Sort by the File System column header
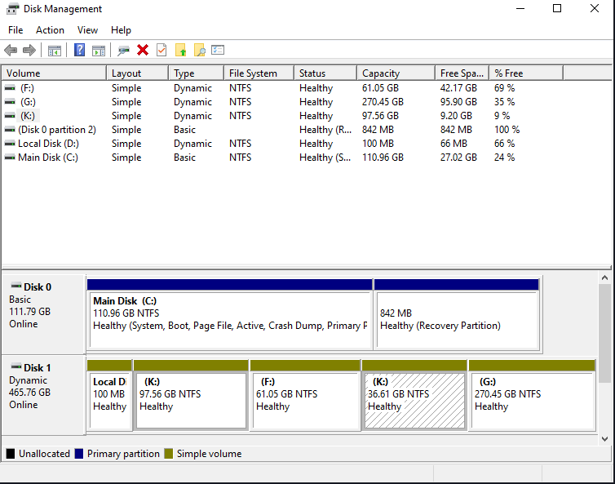Image resolution: width=615 pixels, height=484 pixels. tap(259, 73)
